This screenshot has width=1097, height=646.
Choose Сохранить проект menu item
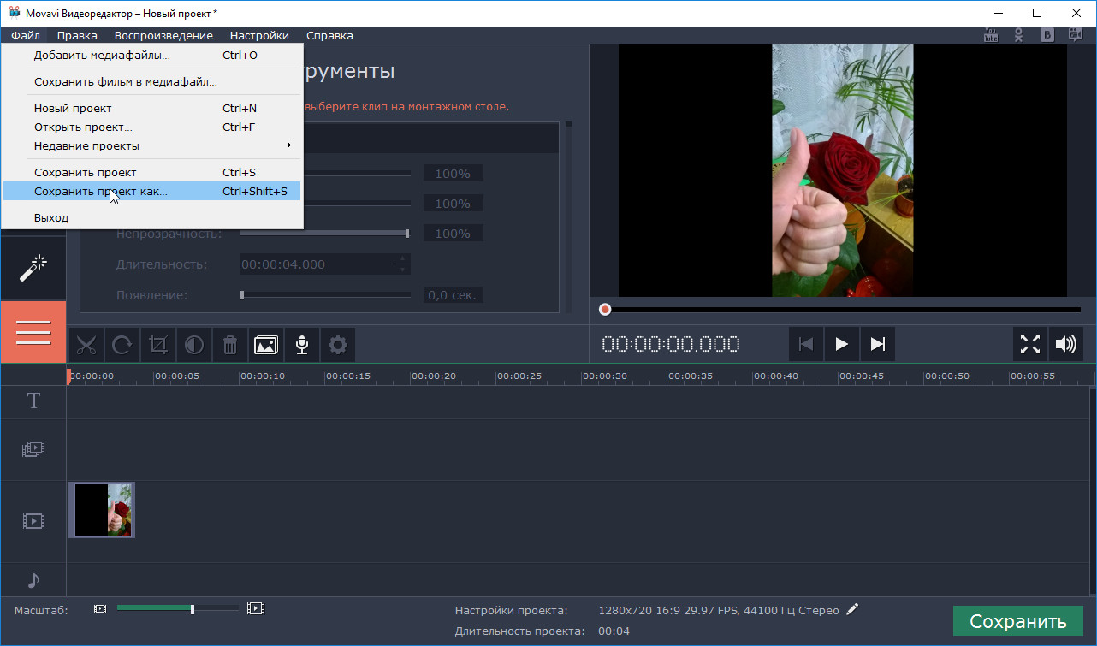coord(152,173)
